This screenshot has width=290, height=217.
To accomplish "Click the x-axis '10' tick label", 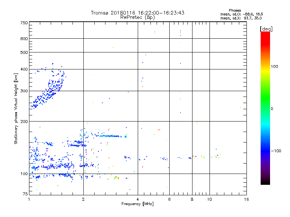I will pyautogui.click(x=210, y=199).
